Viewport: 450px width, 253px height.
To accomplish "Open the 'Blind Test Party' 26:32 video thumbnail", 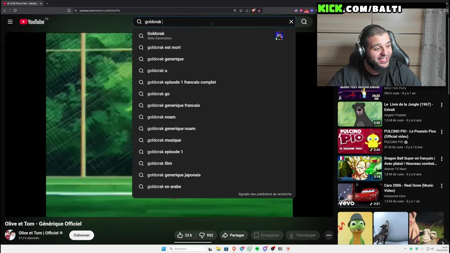I will 360,93.
